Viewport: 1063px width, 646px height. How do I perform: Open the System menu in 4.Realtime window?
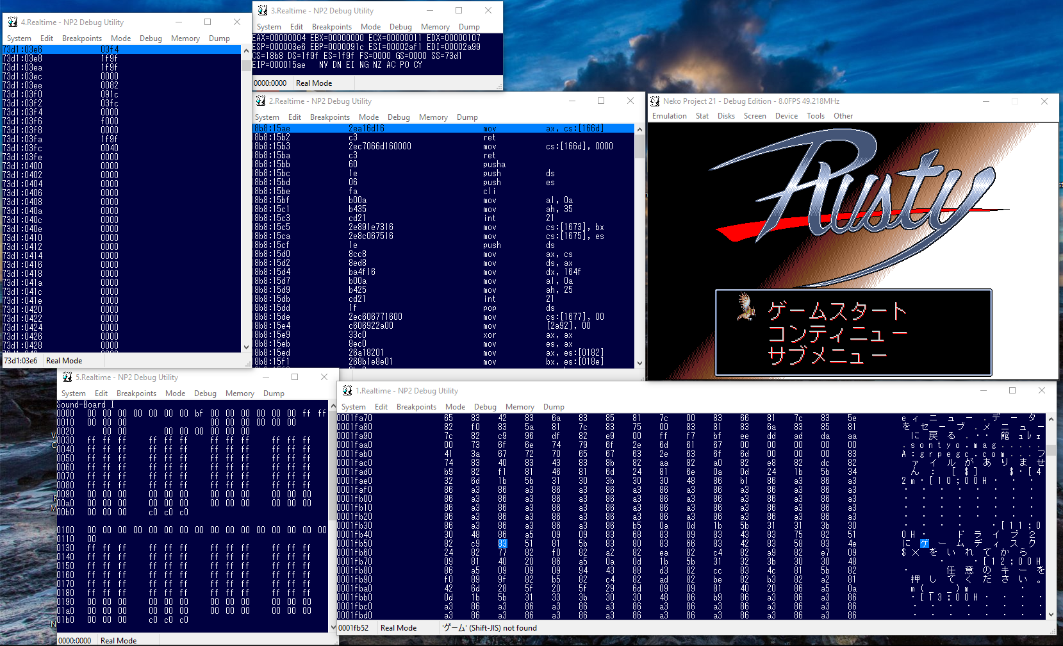(19, 38)
